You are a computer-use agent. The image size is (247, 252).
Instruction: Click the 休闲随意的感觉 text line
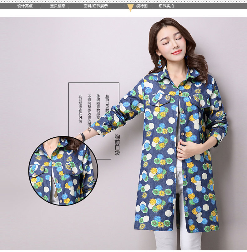[x=98, y=107]
